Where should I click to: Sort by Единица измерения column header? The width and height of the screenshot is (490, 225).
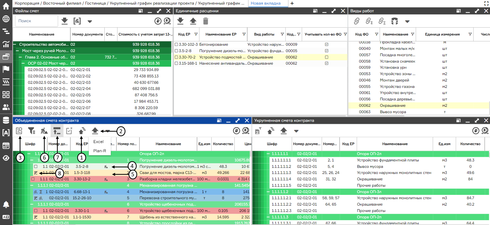click(x=442, y=34)
